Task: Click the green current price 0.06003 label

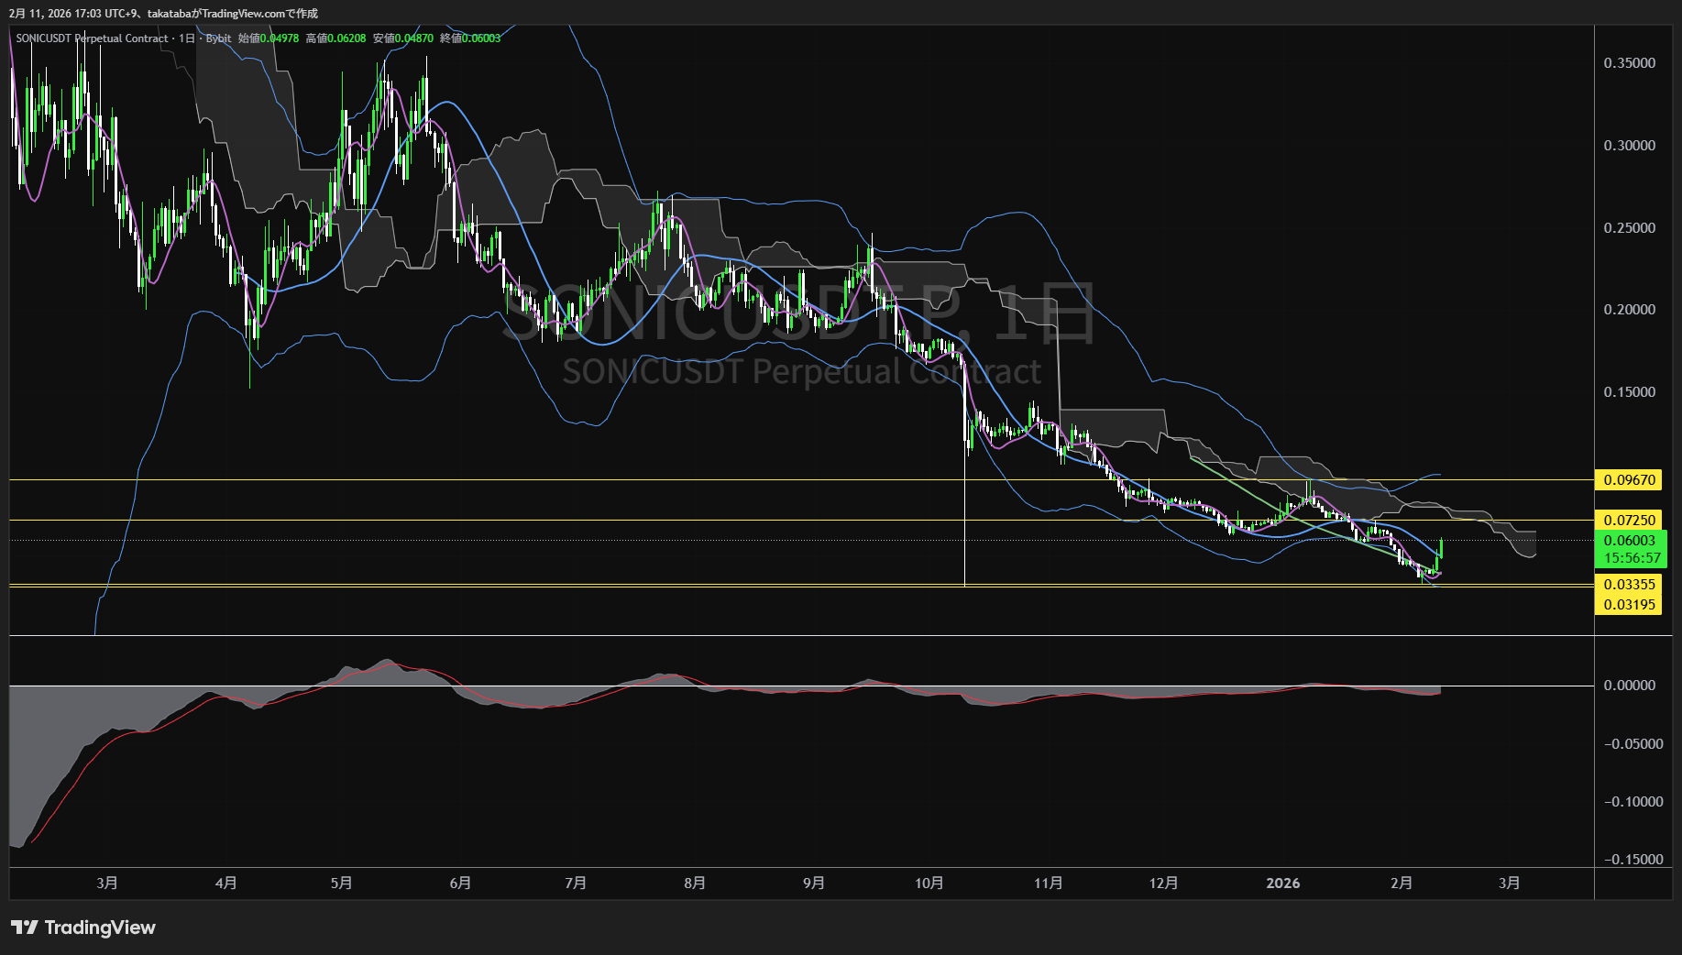Action: [x=1629, y=541]
